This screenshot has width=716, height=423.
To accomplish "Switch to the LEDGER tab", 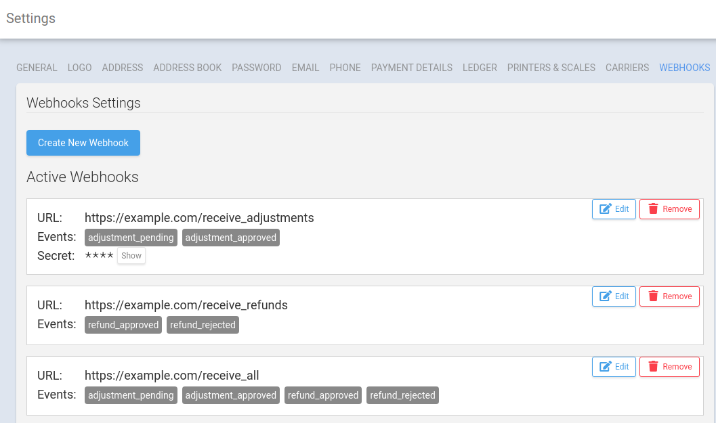I will [x=480, y=68].
